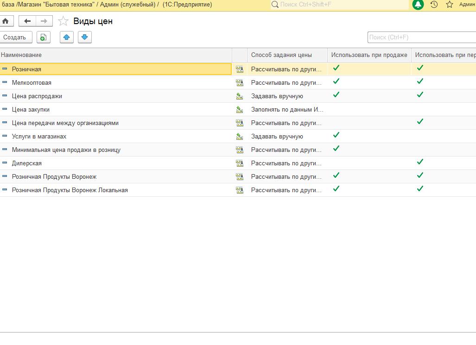Sort by Наименование column header
This screenshot has height=345, width=476.
click(116, 55)
